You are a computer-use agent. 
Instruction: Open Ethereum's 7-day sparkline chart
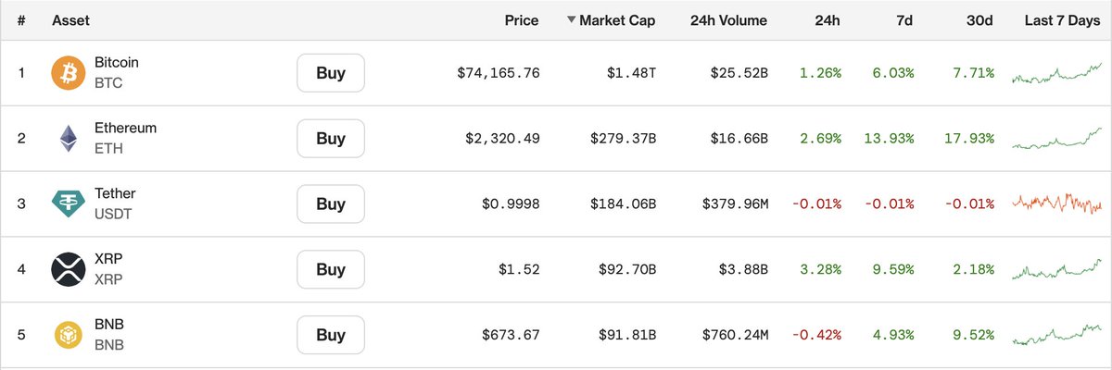(1057, 139)
